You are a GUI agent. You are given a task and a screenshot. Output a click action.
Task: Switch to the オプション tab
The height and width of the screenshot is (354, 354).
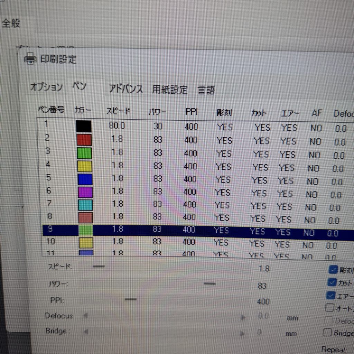46,87
